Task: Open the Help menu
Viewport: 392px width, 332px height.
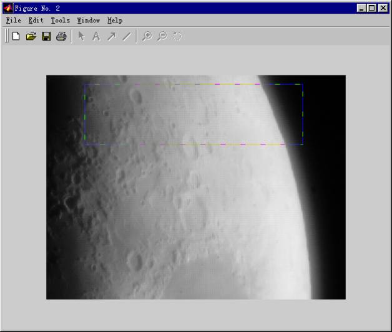Action: (x=115, y=21)
